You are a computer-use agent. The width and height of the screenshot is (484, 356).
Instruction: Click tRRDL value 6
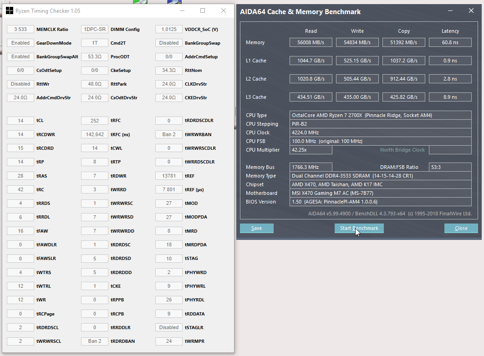(20, 217)
